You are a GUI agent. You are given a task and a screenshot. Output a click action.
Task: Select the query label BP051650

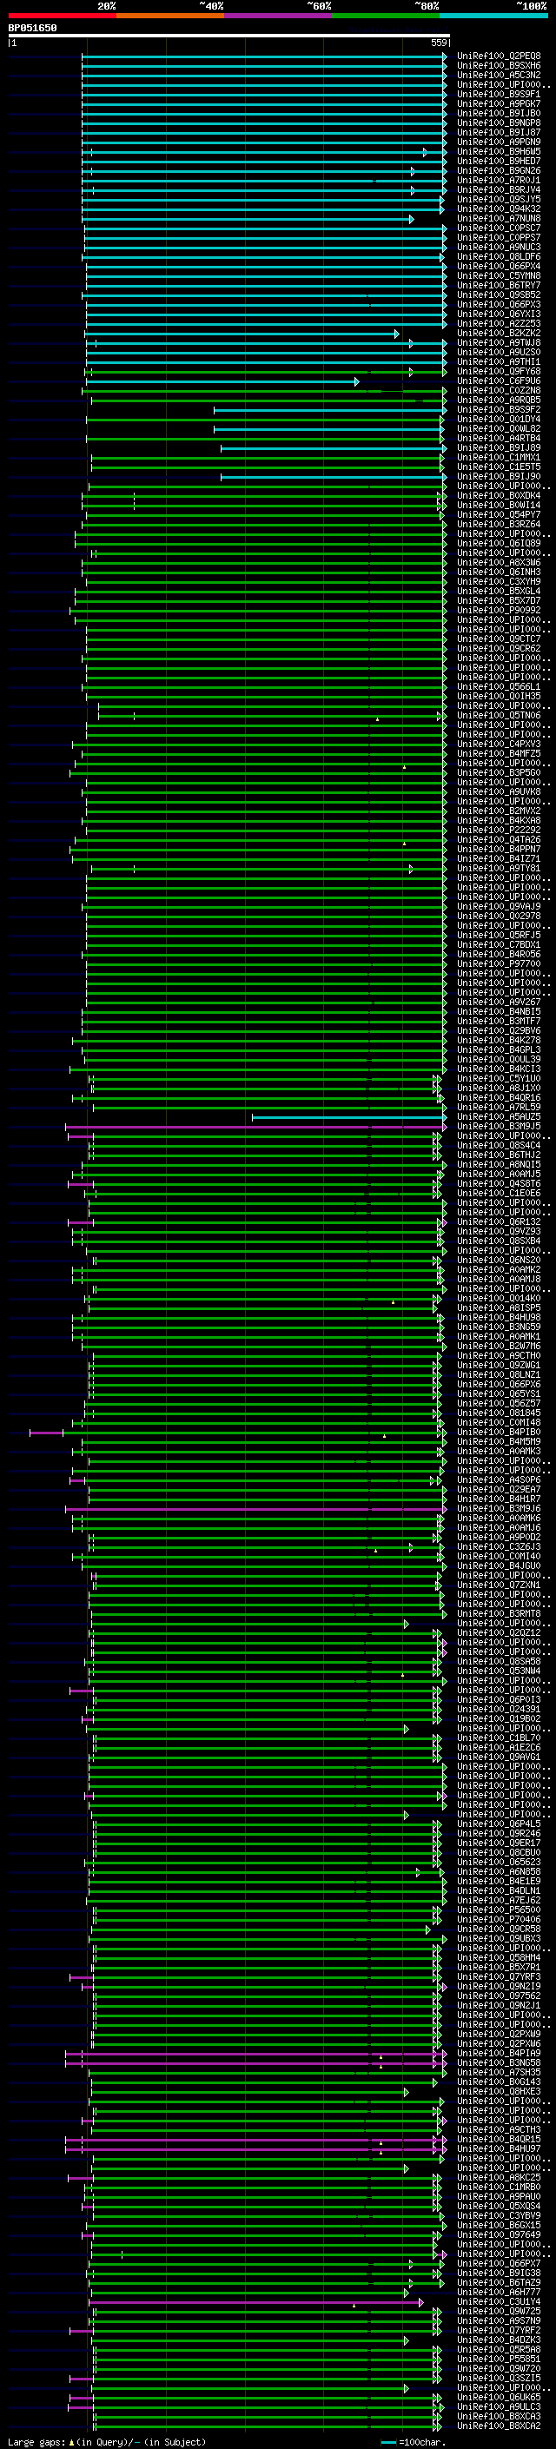click(32, 28)
